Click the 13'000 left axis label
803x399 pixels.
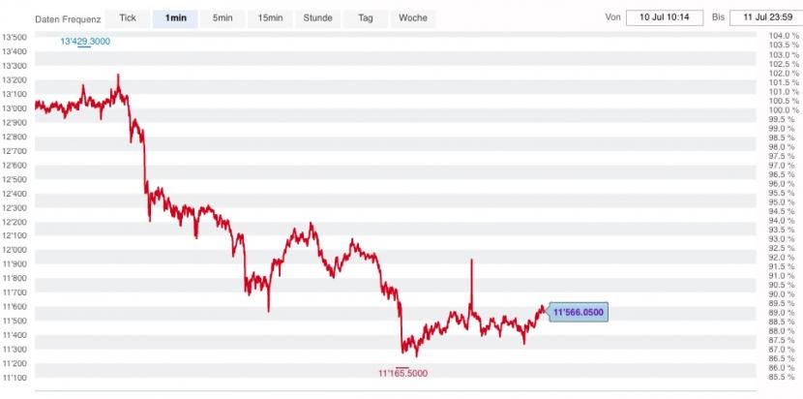coord(15,108)
